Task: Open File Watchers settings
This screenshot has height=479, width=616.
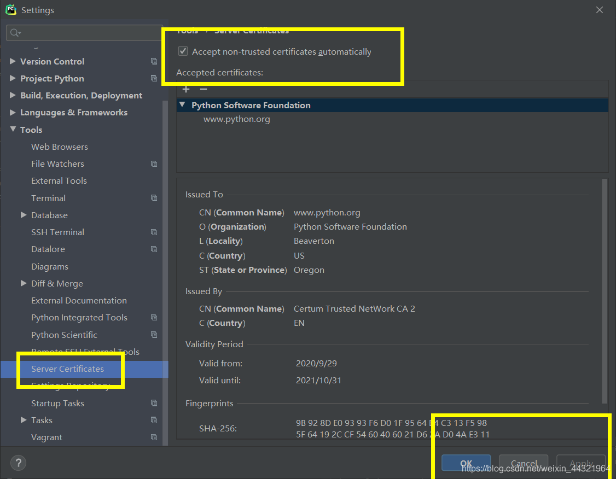Action: click(58, 163)
